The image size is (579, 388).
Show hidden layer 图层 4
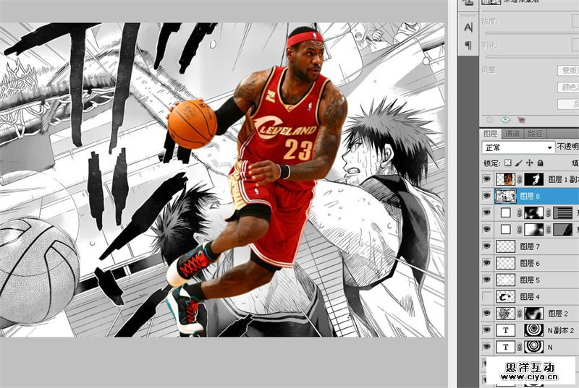coord(486,296)
